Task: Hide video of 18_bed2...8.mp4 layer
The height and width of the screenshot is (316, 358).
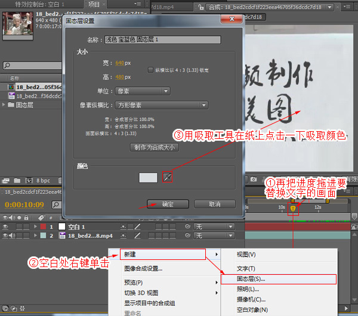Action: [5, 236]
